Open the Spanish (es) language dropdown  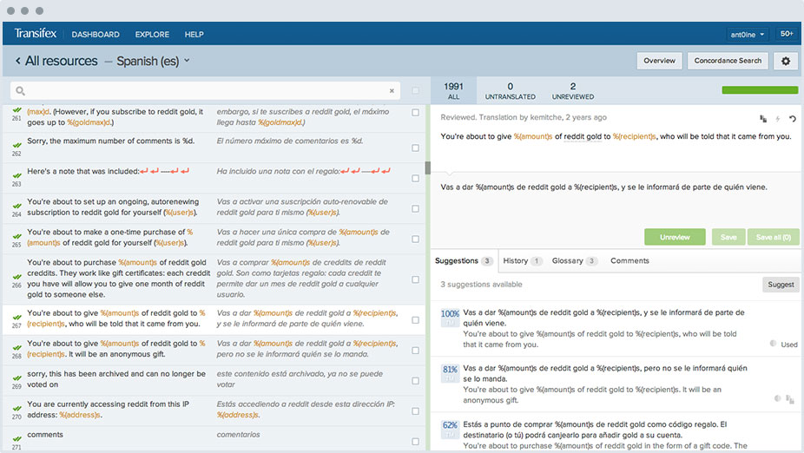click(153, 61)
